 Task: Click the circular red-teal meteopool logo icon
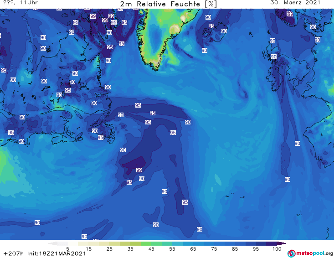[x=291, y=253]
